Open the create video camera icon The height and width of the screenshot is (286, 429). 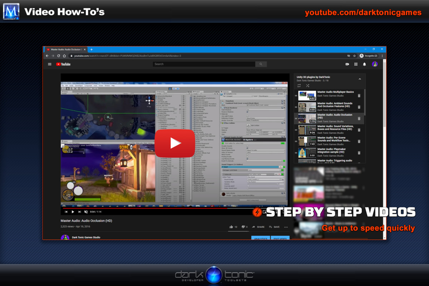[x=347, y=64]
